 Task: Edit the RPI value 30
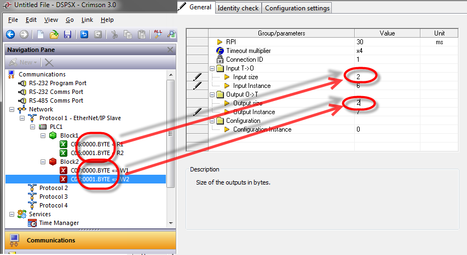(387, 42)
